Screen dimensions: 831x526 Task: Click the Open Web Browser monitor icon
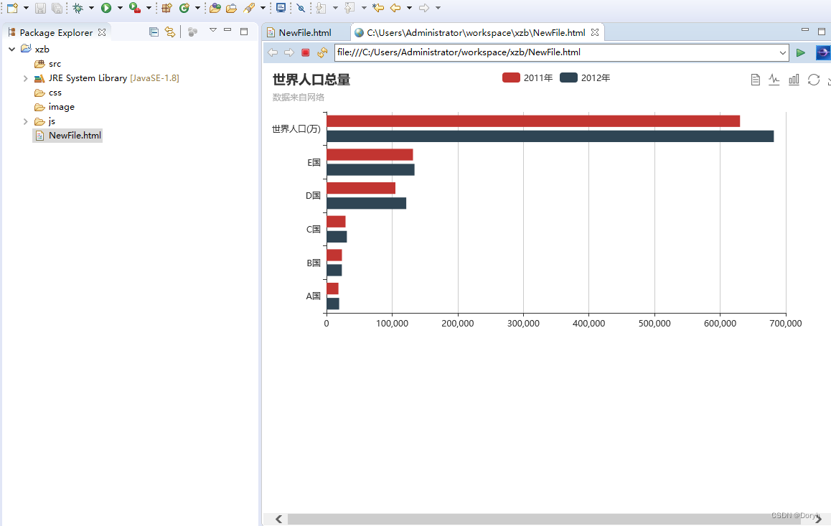click(x=281, y=8)
